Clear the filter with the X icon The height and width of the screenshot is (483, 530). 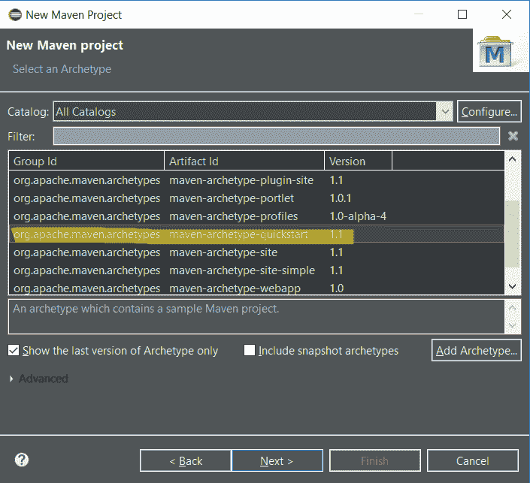(x=513, y=136)
